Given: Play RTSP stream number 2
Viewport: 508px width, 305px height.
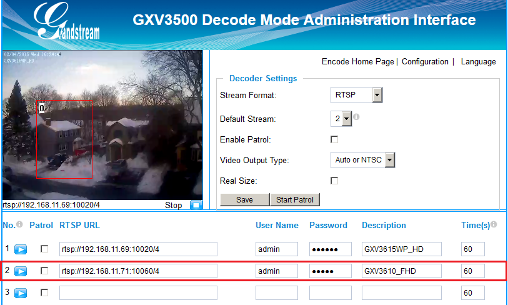Looking at the screenshot, I should pyautogui.click(x=21, y=271).
